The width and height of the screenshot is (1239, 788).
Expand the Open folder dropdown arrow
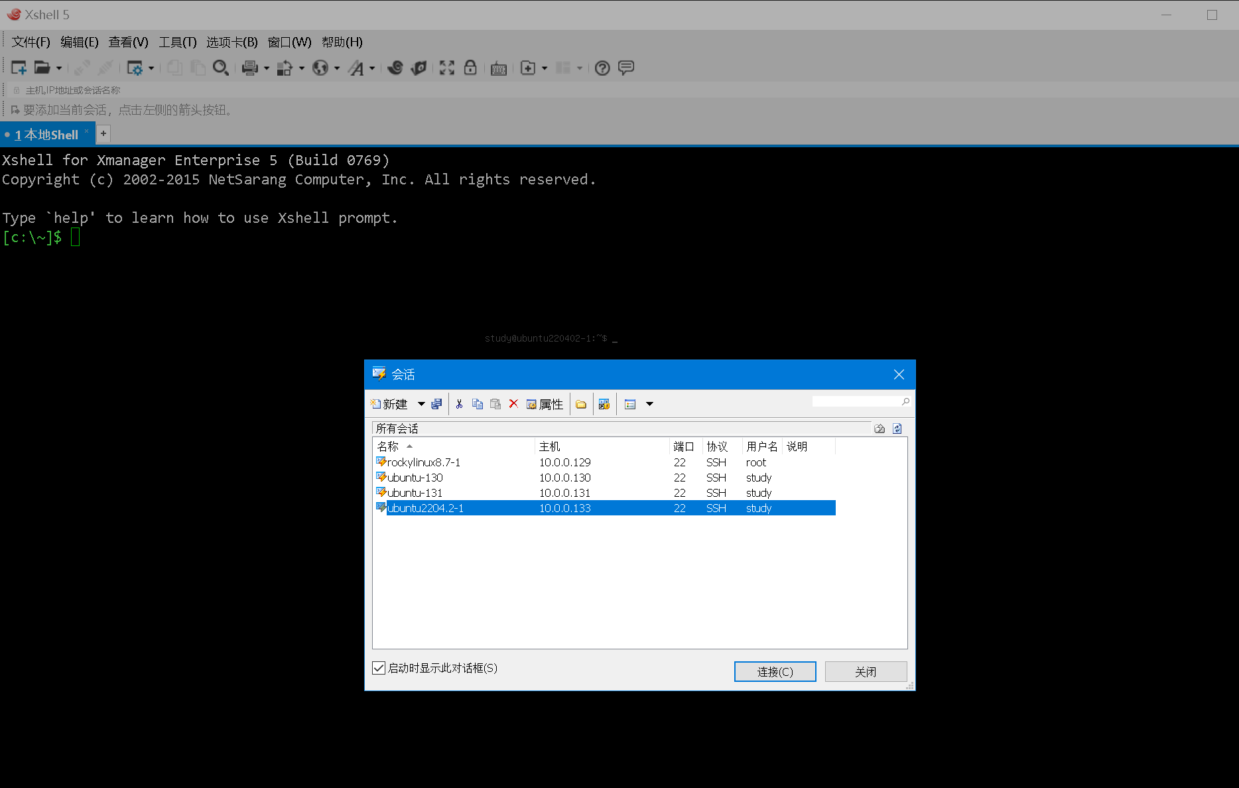(x=59, y=68)
